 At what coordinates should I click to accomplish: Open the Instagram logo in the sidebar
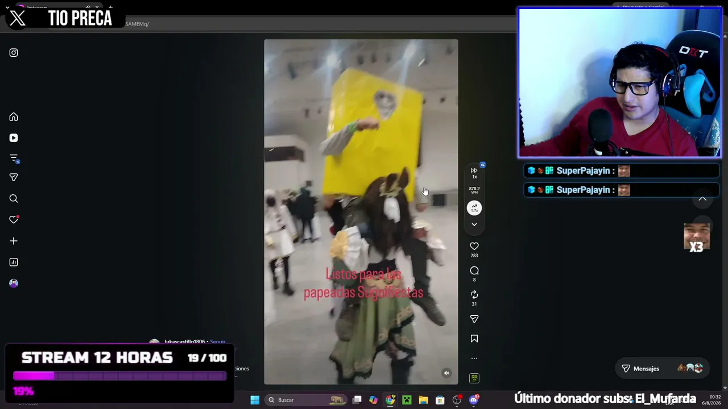14,53
